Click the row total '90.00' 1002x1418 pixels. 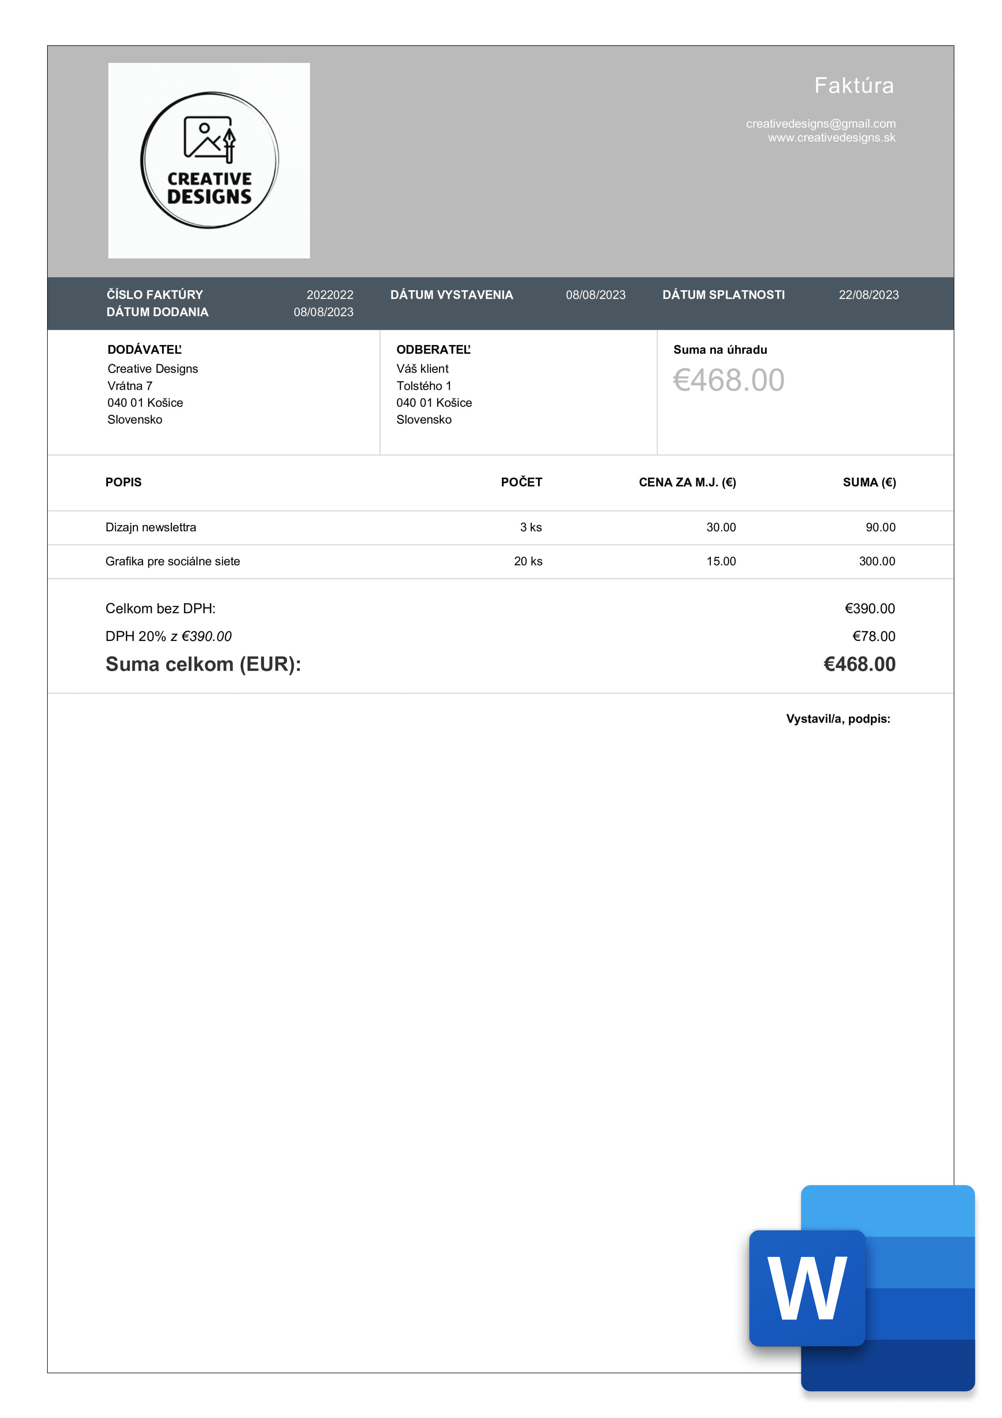880,527
